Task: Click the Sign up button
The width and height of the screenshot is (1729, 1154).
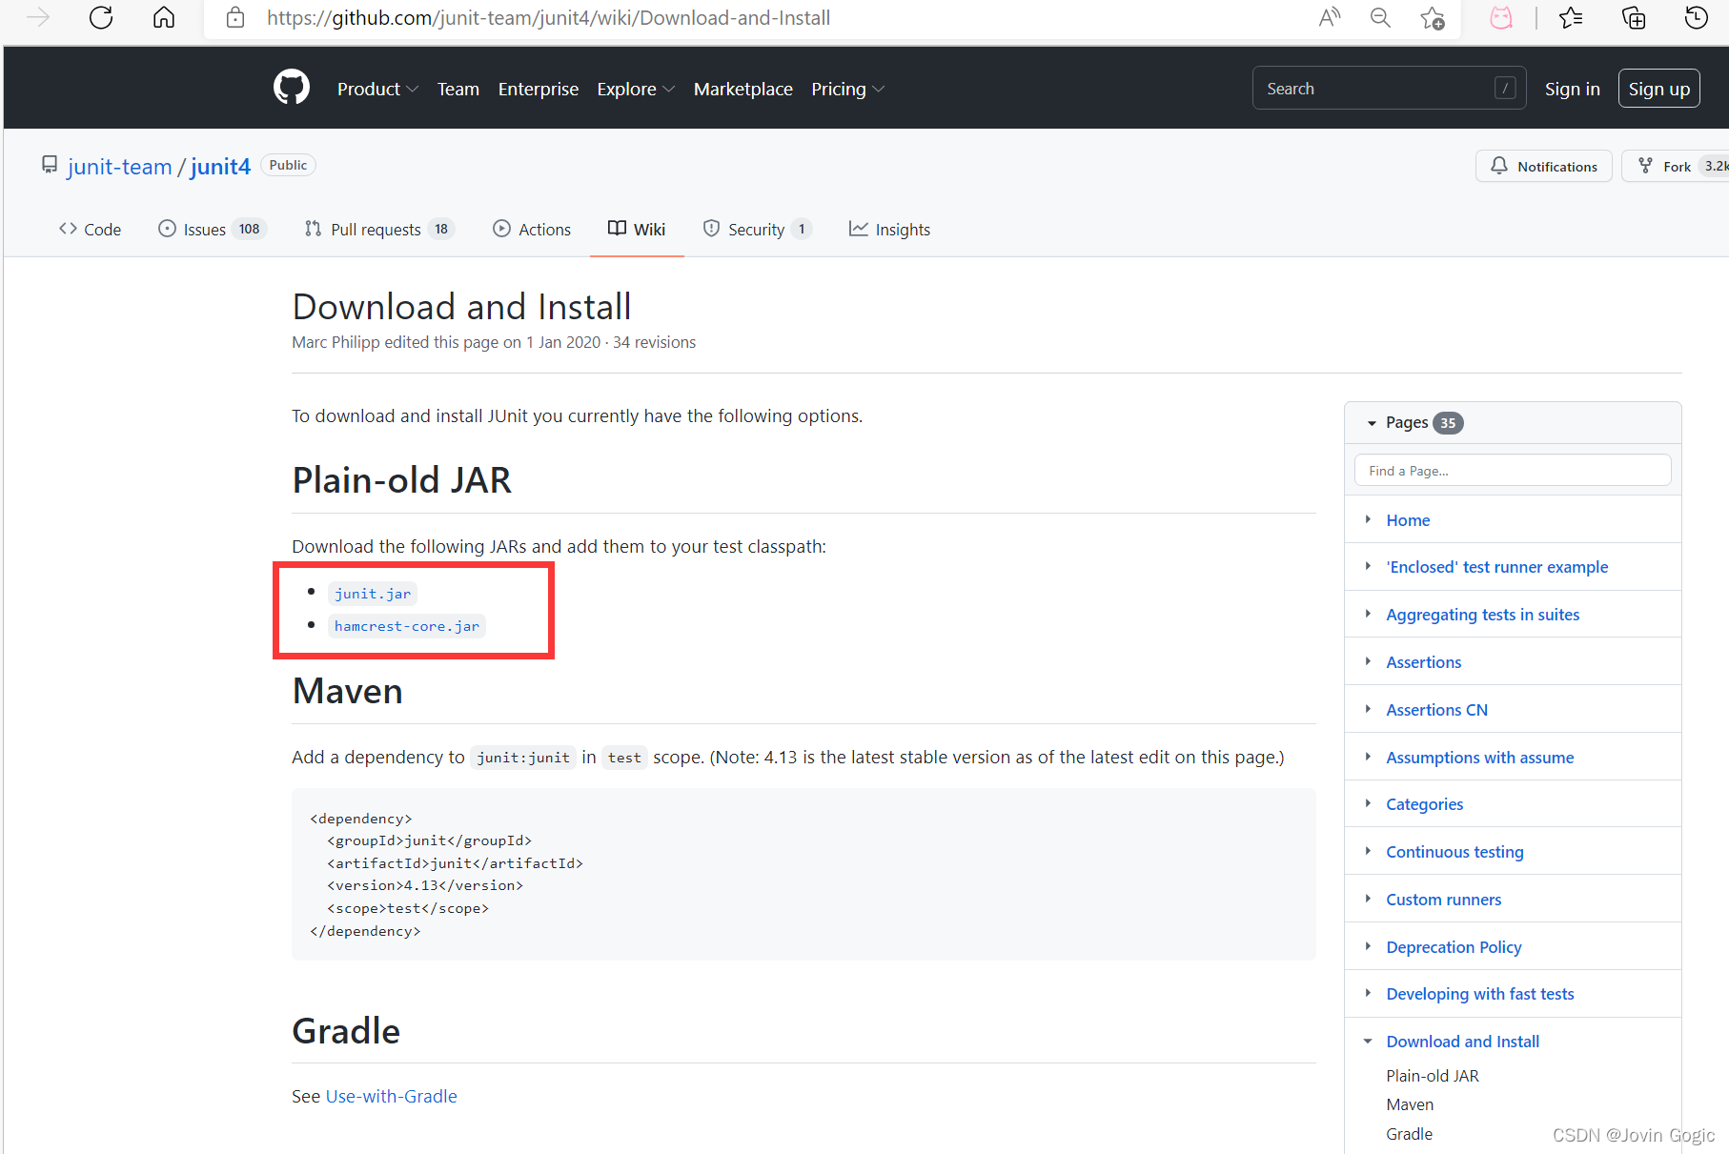Action: [x=1659, y=89]
